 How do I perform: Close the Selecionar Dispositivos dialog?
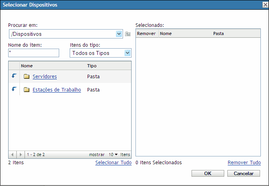(x=265, y=5)
